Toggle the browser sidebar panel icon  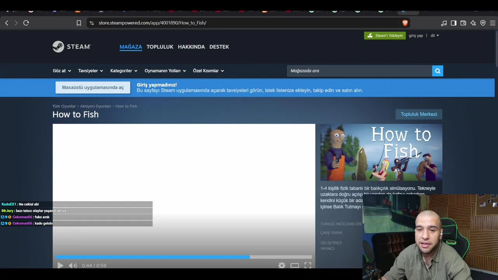pos(454,23)
